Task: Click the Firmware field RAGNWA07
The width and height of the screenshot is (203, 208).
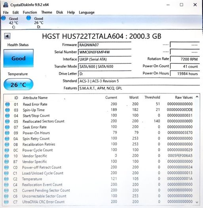Action: [x=105, y=45]
